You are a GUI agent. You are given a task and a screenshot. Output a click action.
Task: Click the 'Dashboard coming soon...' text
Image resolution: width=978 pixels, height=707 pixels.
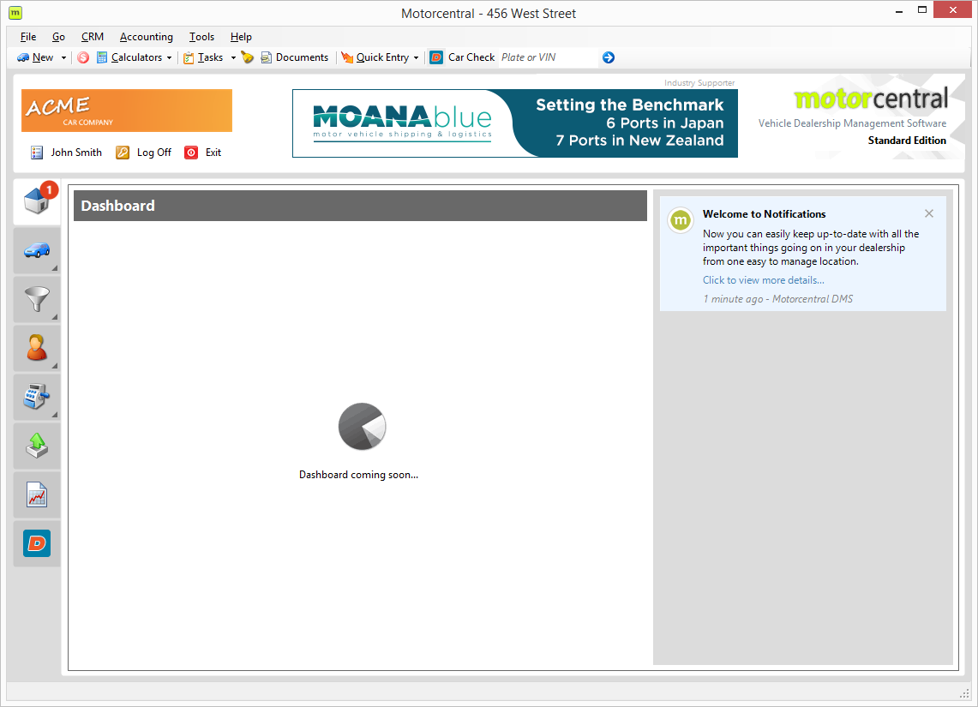[358, 475]
